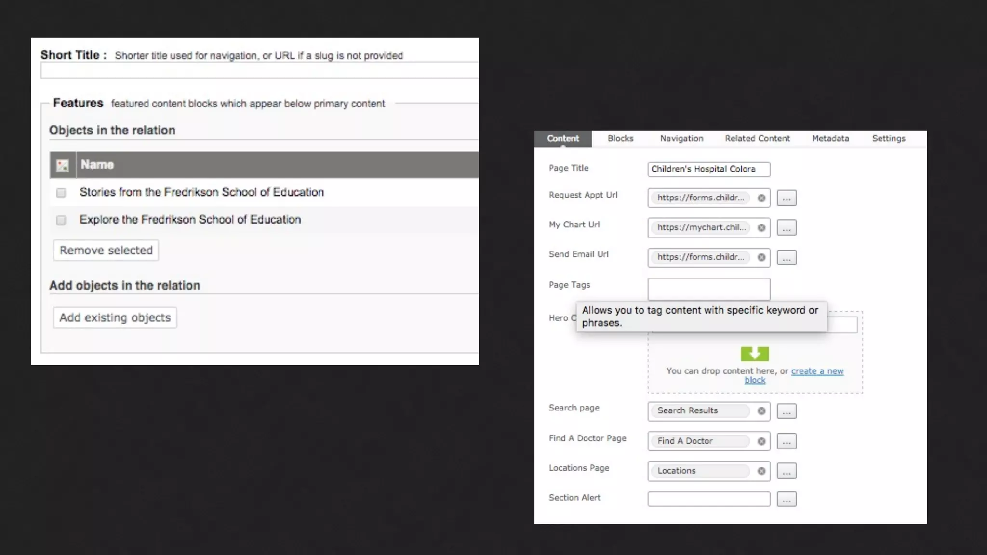The height and width of the screenshot is (555, 987).
Task: Clear the My Chart Url value
Action: point(761,228)
